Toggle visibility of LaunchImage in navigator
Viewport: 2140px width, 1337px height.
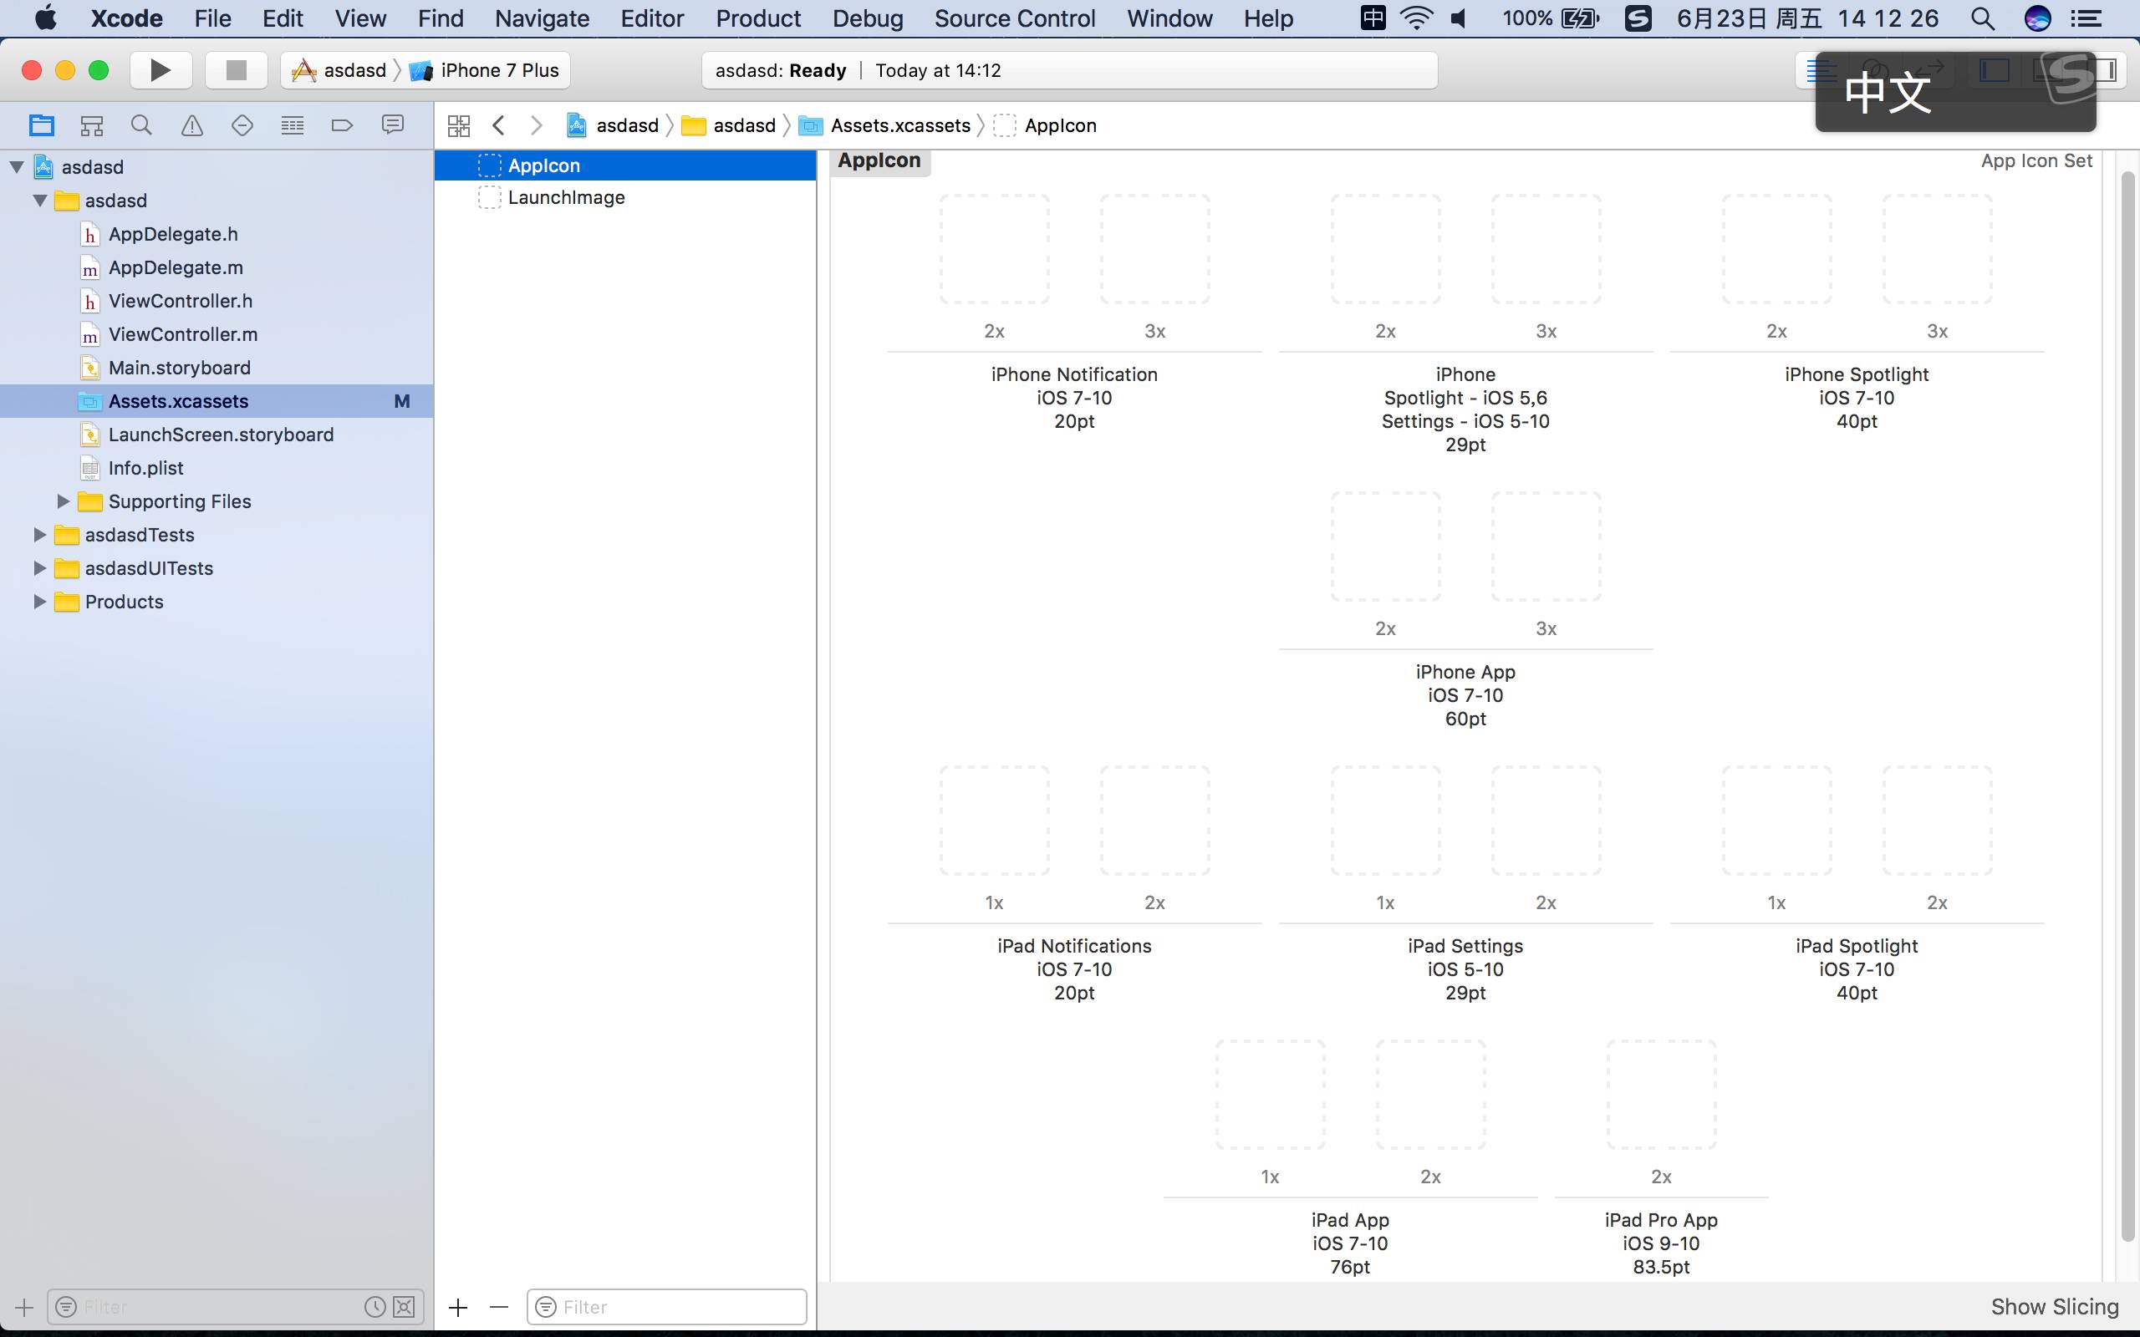pos(487,199)
